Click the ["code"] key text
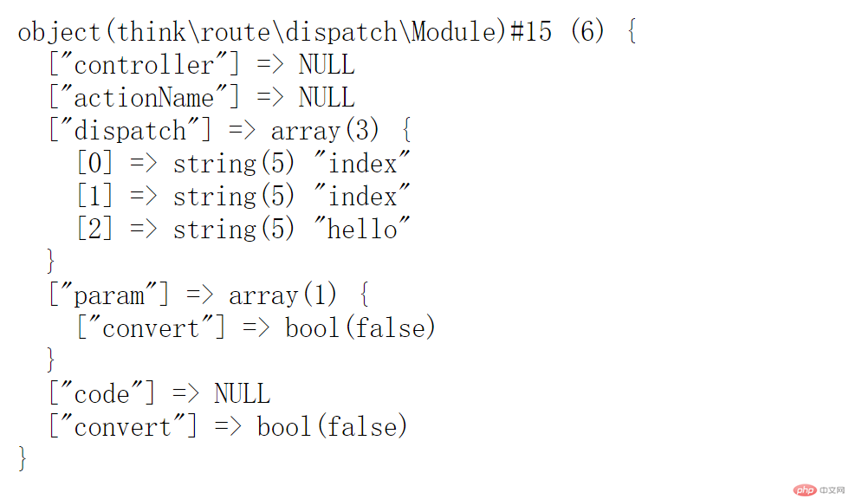Screen dimensions: 849x499 pos(102,394)
